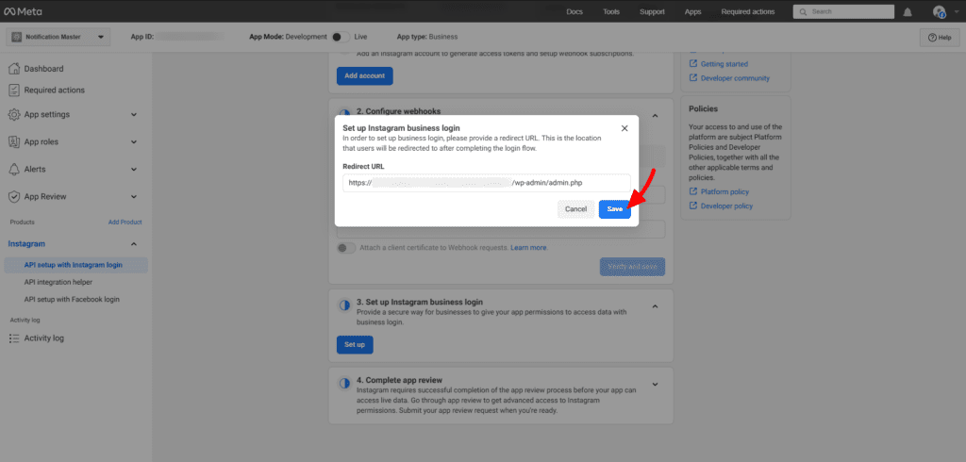966x462 pixels.
Task: Click the Required actions checklist icon
Action: pyautogui.click(x=14, y=90)
